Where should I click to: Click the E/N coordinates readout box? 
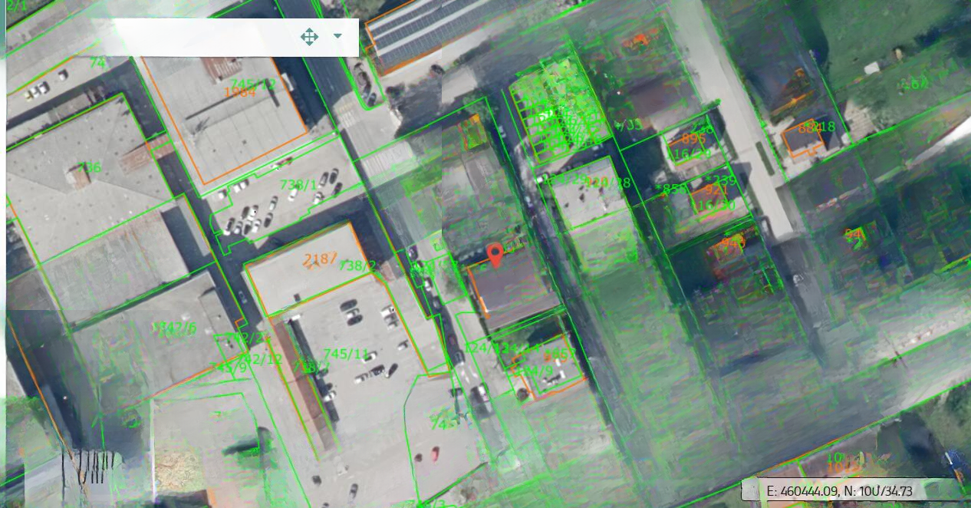coord(851,490)
